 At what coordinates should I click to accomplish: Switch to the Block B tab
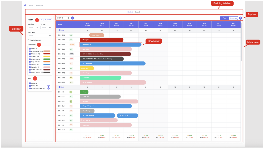pos(138,12)
